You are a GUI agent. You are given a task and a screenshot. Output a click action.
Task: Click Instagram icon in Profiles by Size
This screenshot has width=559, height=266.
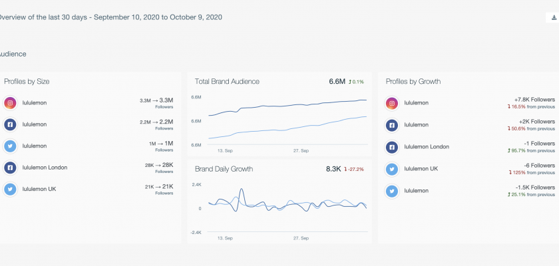coord(10,103)
